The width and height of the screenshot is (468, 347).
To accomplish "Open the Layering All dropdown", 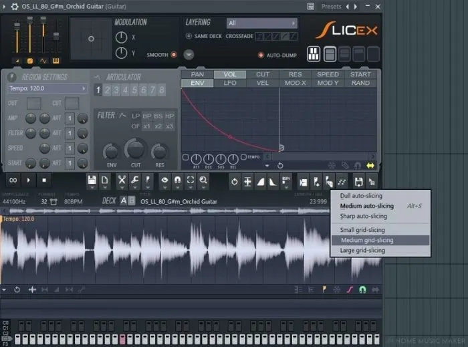I will (262, 23).
